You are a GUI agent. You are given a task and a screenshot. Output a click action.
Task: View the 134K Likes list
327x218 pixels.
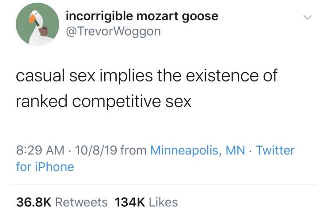(146, 202)
